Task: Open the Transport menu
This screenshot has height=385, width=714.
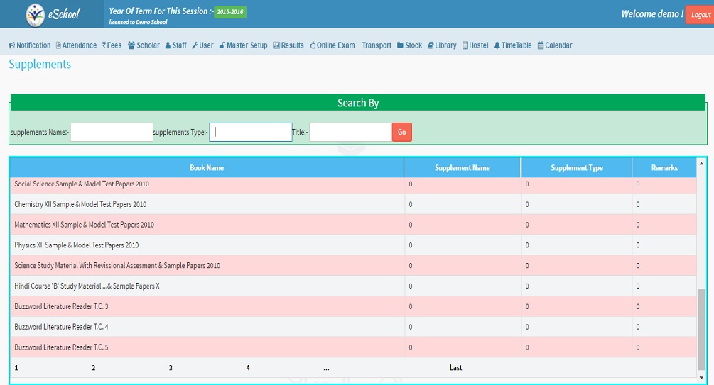Action: point(377,45)
